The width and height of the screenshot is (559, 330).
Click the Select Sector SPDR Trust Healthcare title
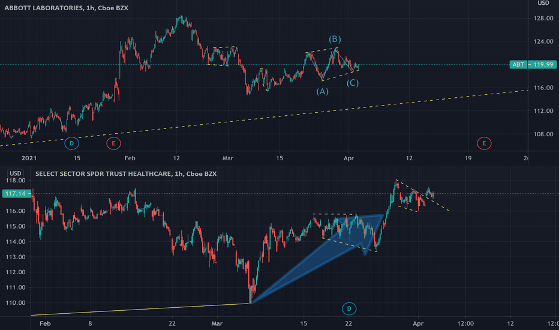[x=126, y=174]
